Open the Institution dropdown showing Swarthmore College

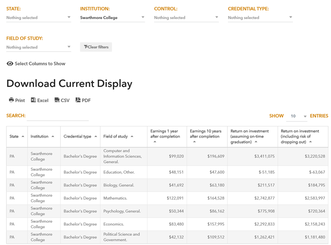(112, 18)
